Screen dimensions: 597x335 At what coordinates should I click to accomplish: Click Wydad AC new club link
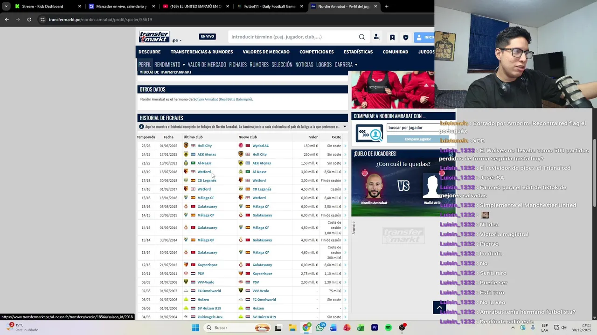pos(260,146)
